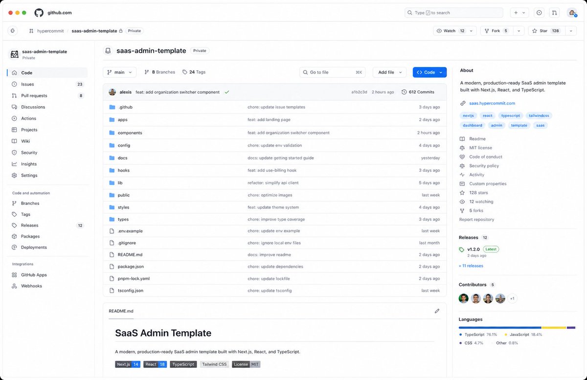Click the Code of conduct heart icon

(x=462, y=157)
